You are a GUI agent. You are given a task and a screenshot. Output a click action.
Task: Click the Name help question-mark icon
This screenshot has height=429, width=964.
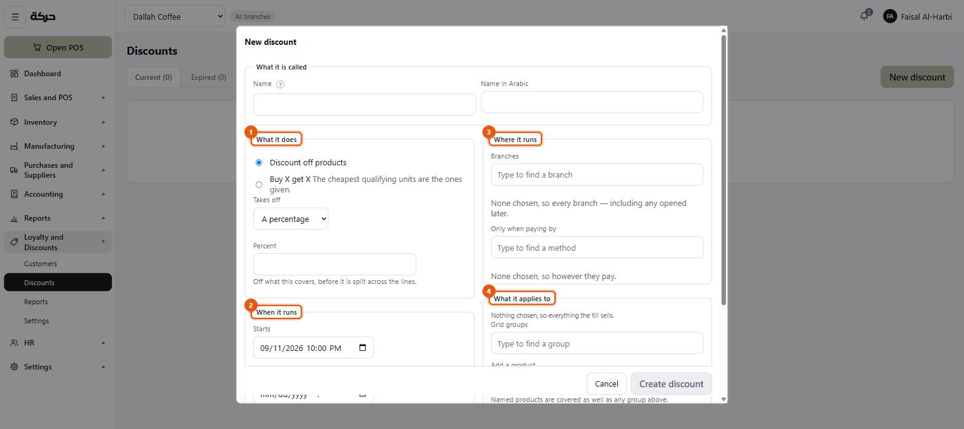point(280,84)
